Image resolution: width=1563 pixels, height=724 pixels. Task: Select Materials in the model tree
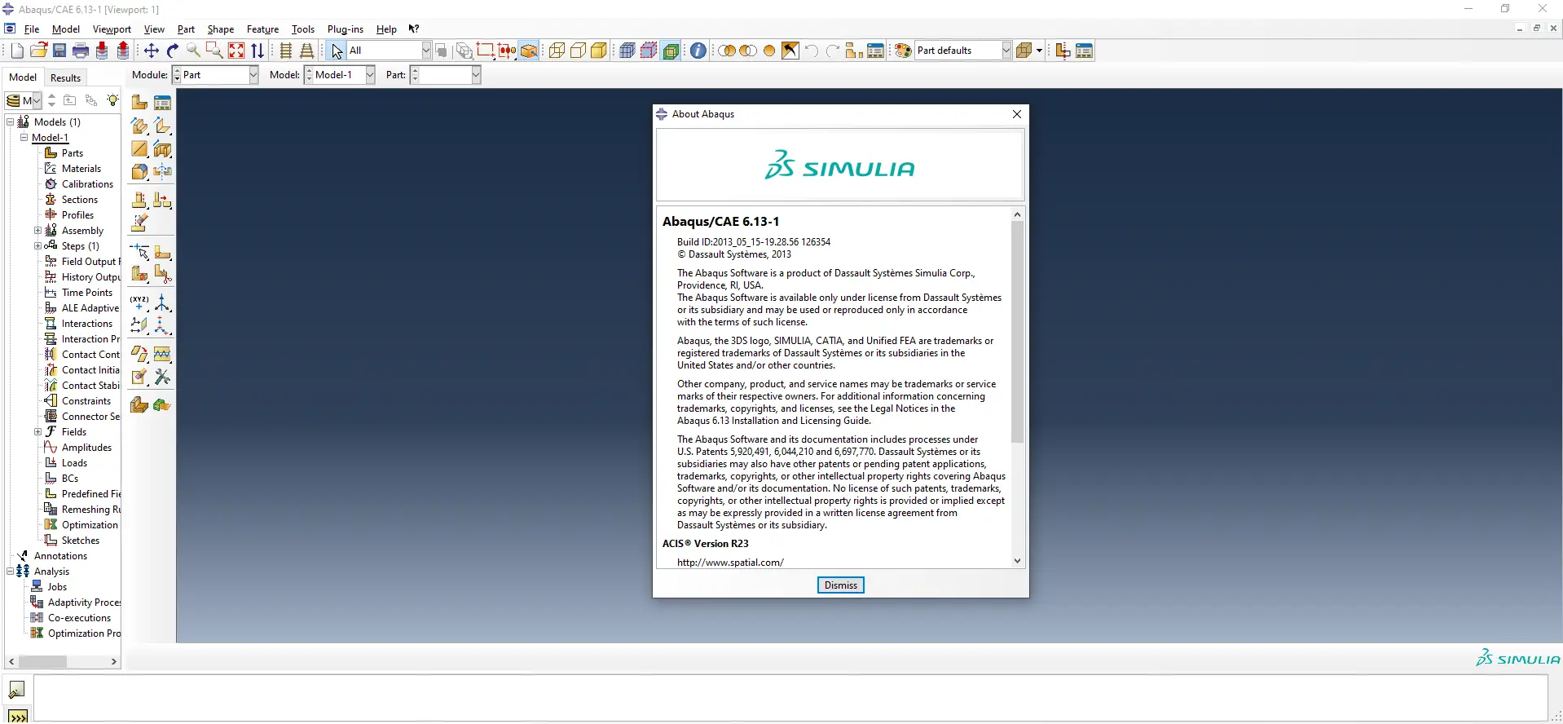(81, 169)
